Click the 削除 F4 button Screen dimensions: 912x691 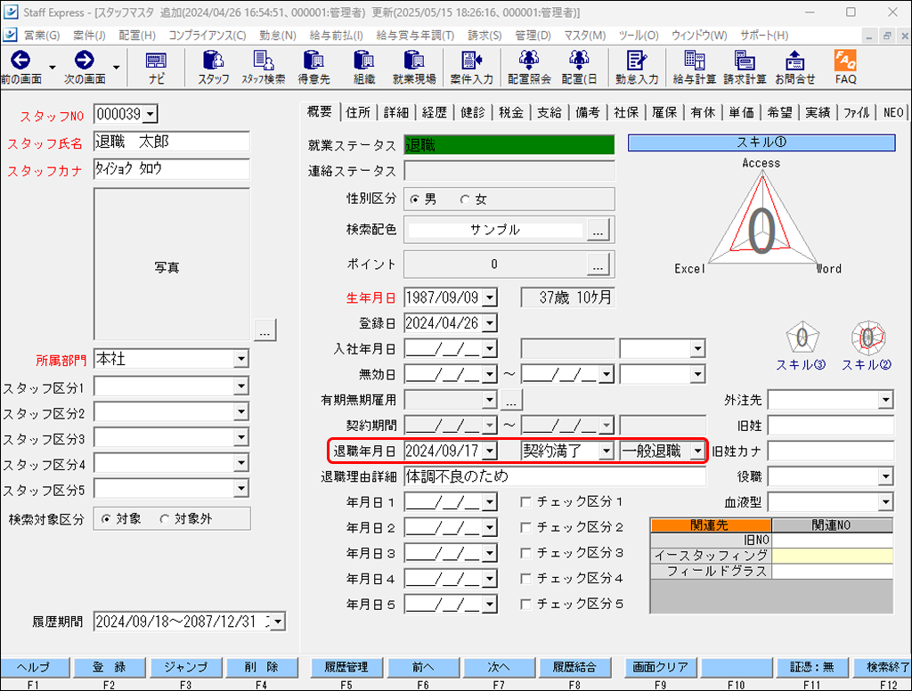pyautogui.click(x=262, y=667)
